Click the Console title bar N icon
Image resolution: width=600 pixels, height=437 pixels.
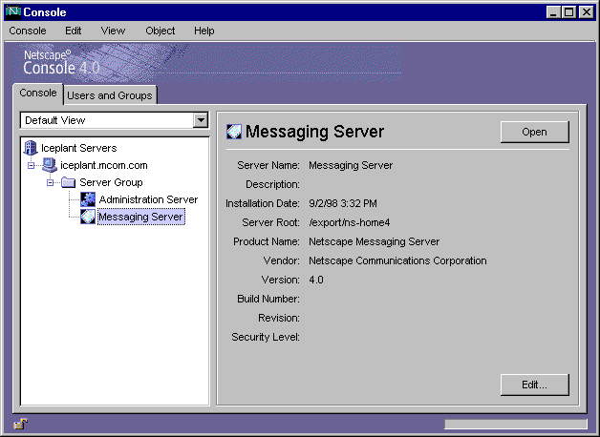13,11
